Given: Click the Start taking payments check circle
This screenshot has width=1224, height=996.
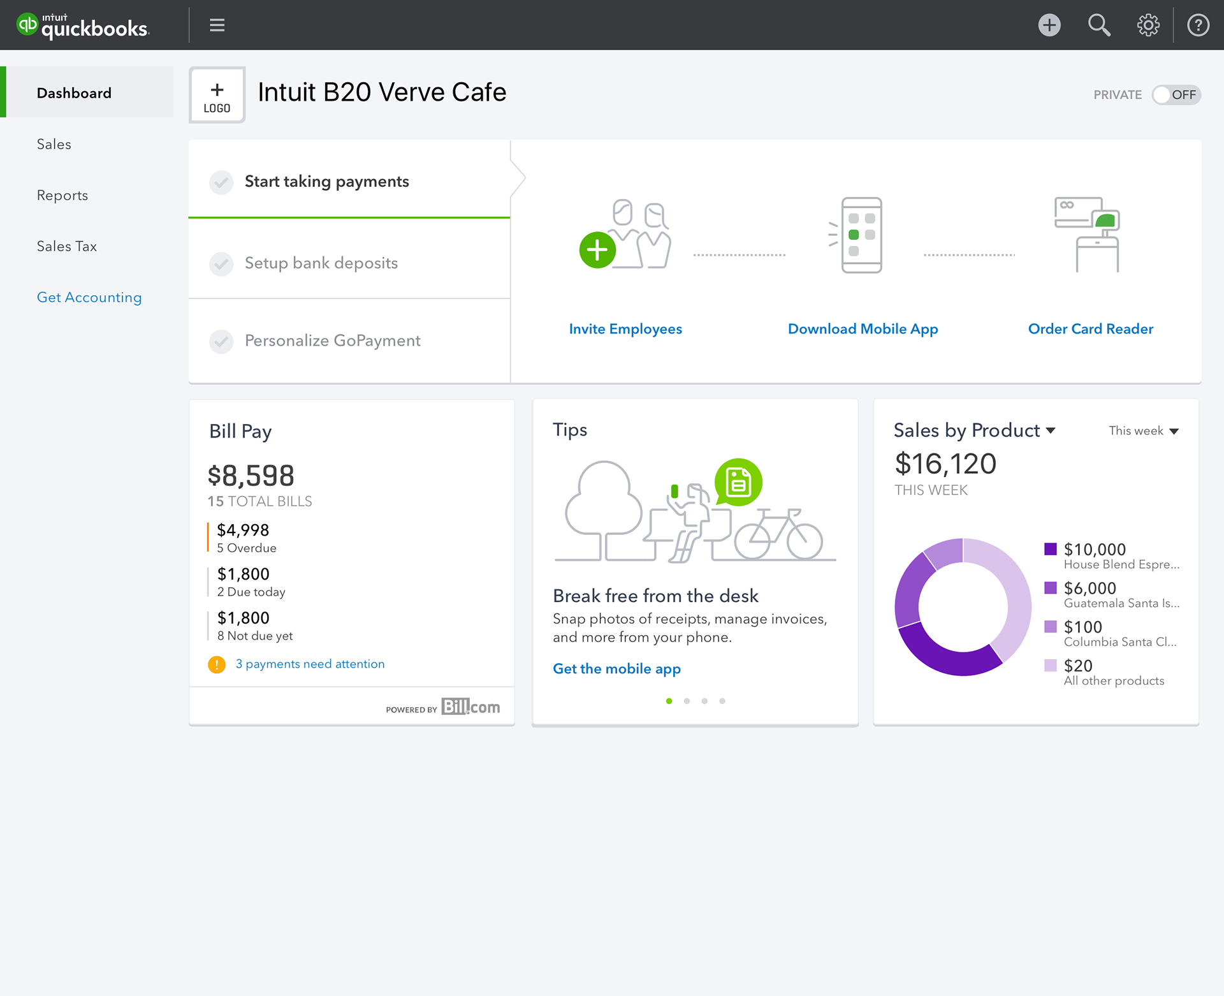Looking at the screenshot, I should click(x=221, y=182).
